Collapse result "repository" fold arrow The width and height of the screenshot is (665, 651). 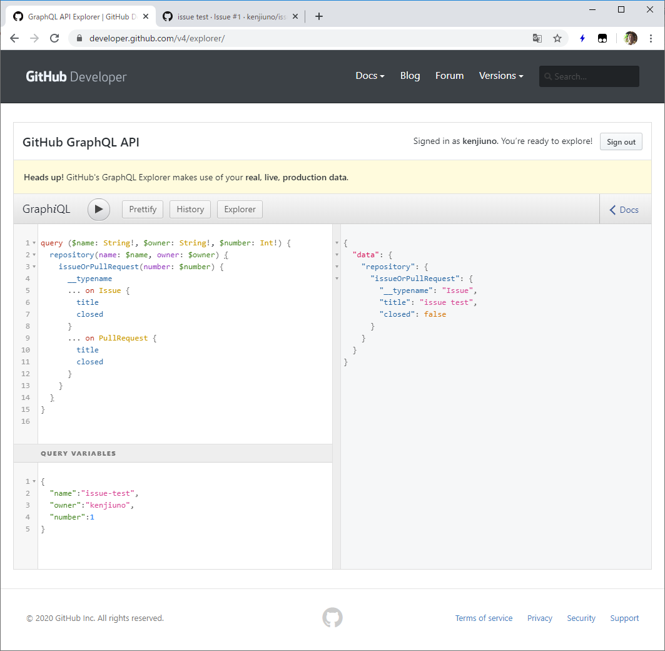click(x=337, y=267)
